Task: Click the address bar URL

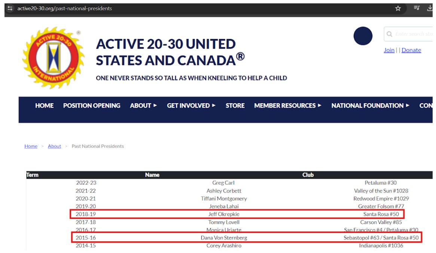Action: point(64,8)
